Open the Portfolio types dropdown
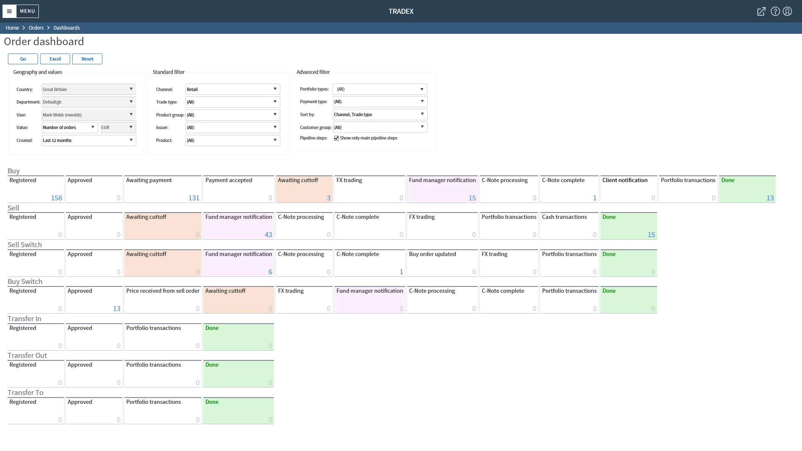The width and height of the screenshot is (802, 451). pyautogui.click(x=380, y=89)
